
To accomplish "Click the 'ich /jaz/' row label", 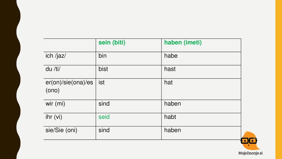I will click(70, 59).
